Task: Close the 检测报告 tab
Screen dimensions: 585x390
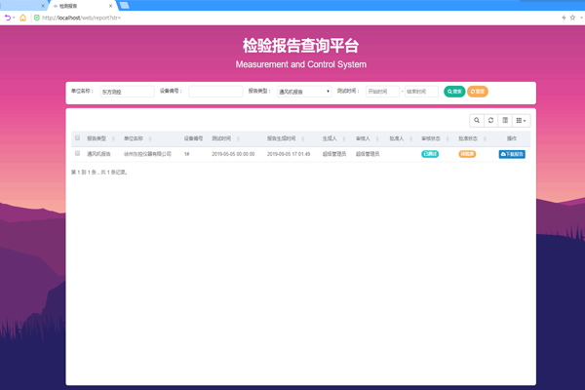Action: pyautogui.click(x=110, y=5)
